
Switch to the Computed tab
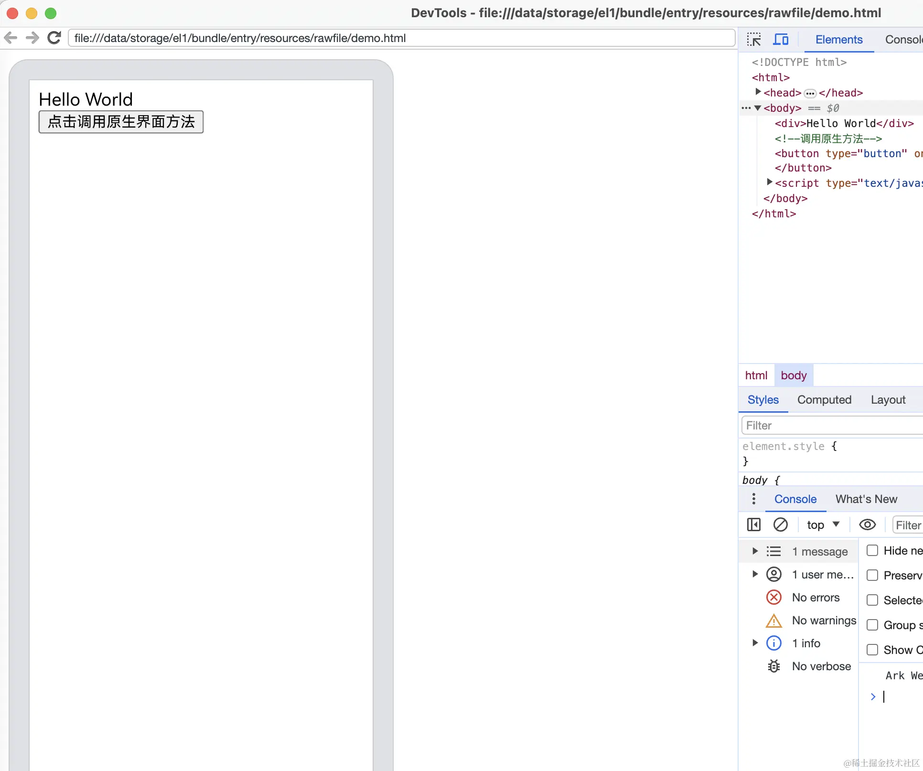tap(824, 399)
